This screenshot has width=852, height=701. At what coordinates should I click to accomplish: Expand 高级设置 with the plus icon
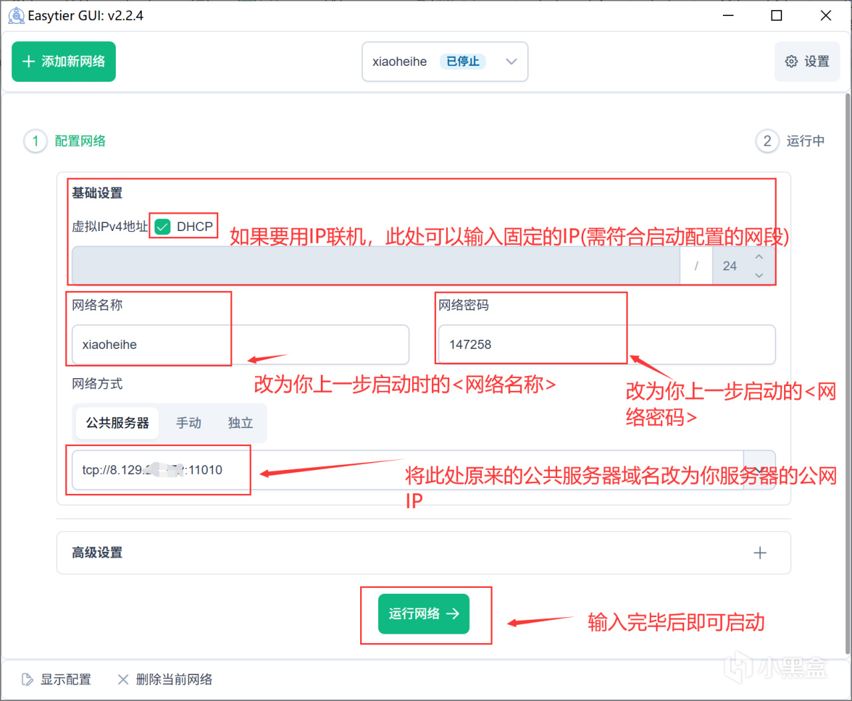coord(760,553)
